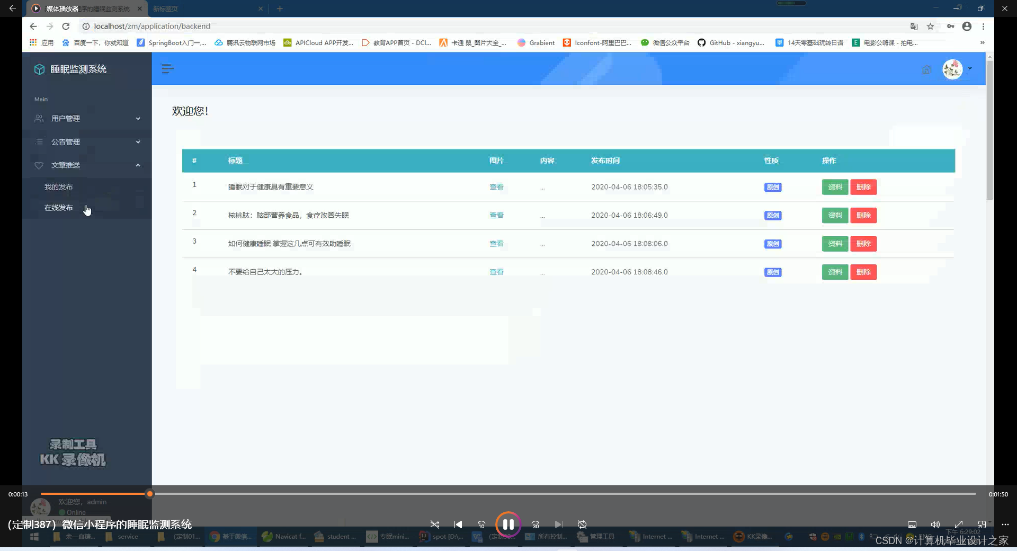Open dropdown arrow next to avatar
The height and width of the screenshot is (551, 1017).
[x=970, y=68]
